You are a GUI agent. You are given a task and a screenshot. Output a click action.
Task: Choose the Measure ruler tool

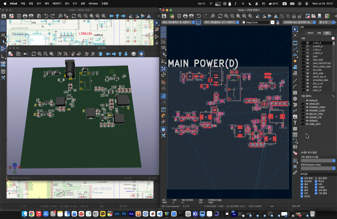click(x=295, y=173)
